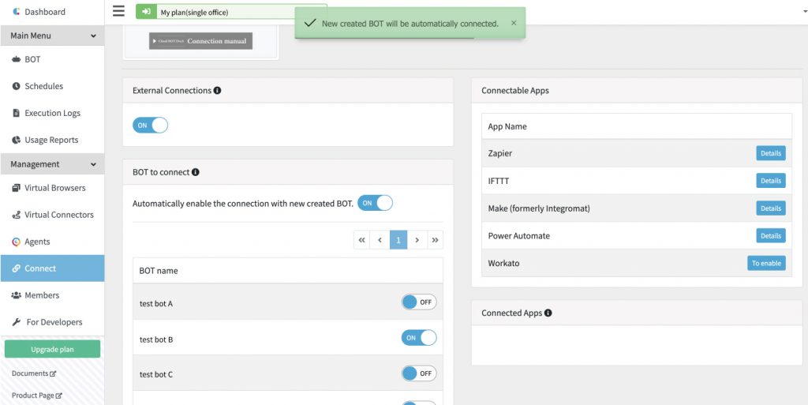The width and height of the screenshot is (808, 405).
Task: Open the top-right account dropdown arrow
Action: click(x=806, y=11)
